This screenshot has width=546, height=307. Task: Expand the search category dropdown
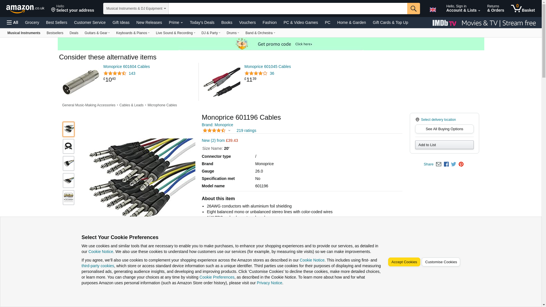(x=136, y=9)
